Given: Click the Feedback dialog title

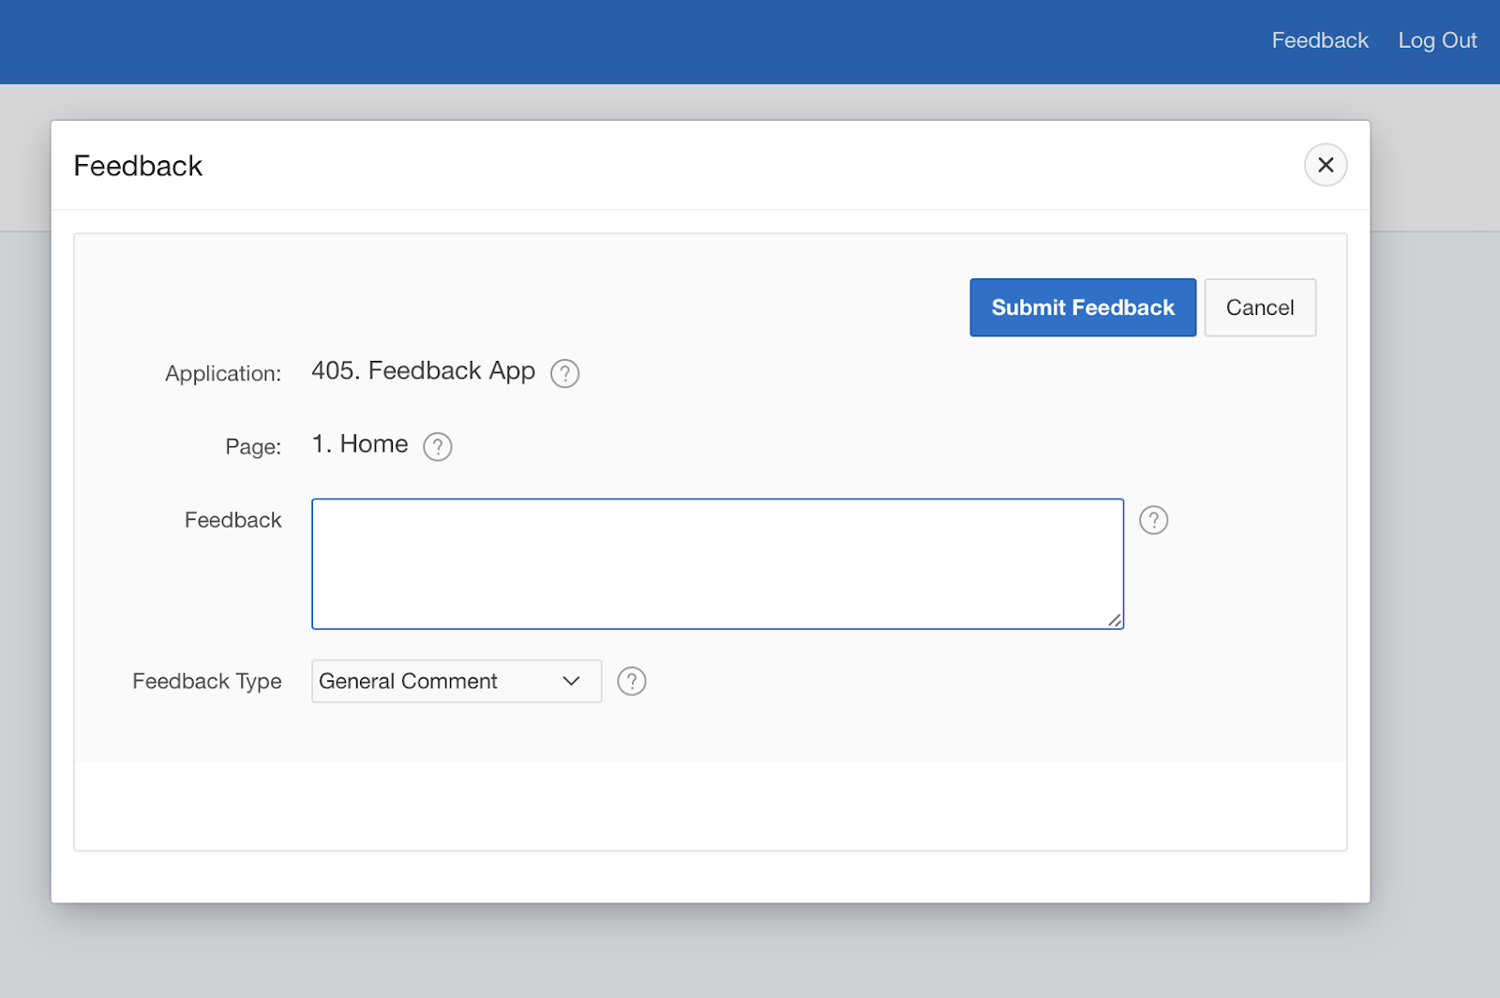Looking at the screenshot, I should pos(138,166).
